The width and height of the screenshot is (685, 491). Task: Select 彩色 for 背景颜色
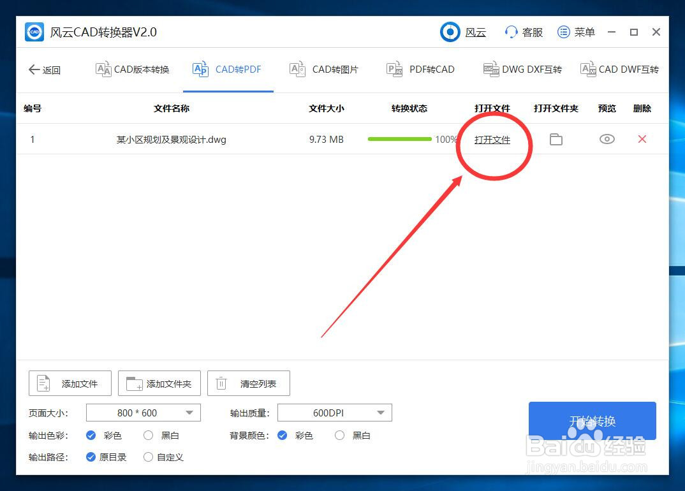(x=282, y=435)
